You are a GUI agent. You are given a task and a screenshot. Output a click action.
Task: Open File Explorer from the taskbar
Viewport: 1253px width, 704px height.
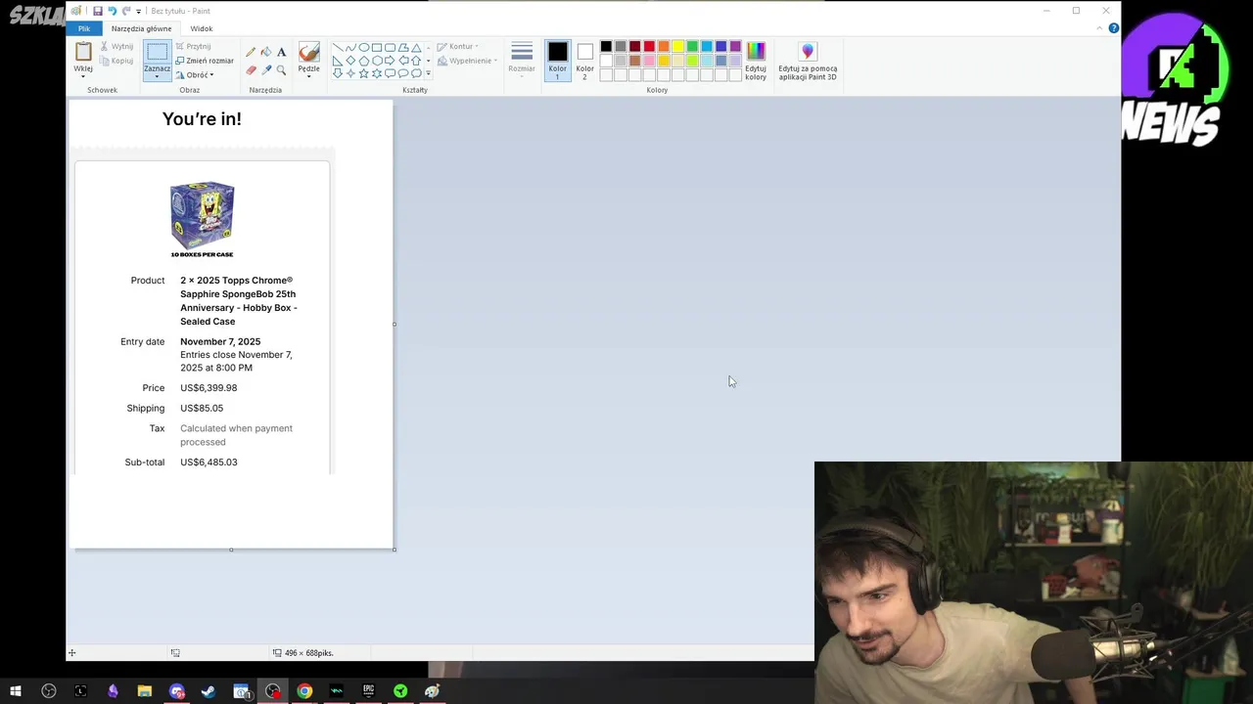(144, 691)
